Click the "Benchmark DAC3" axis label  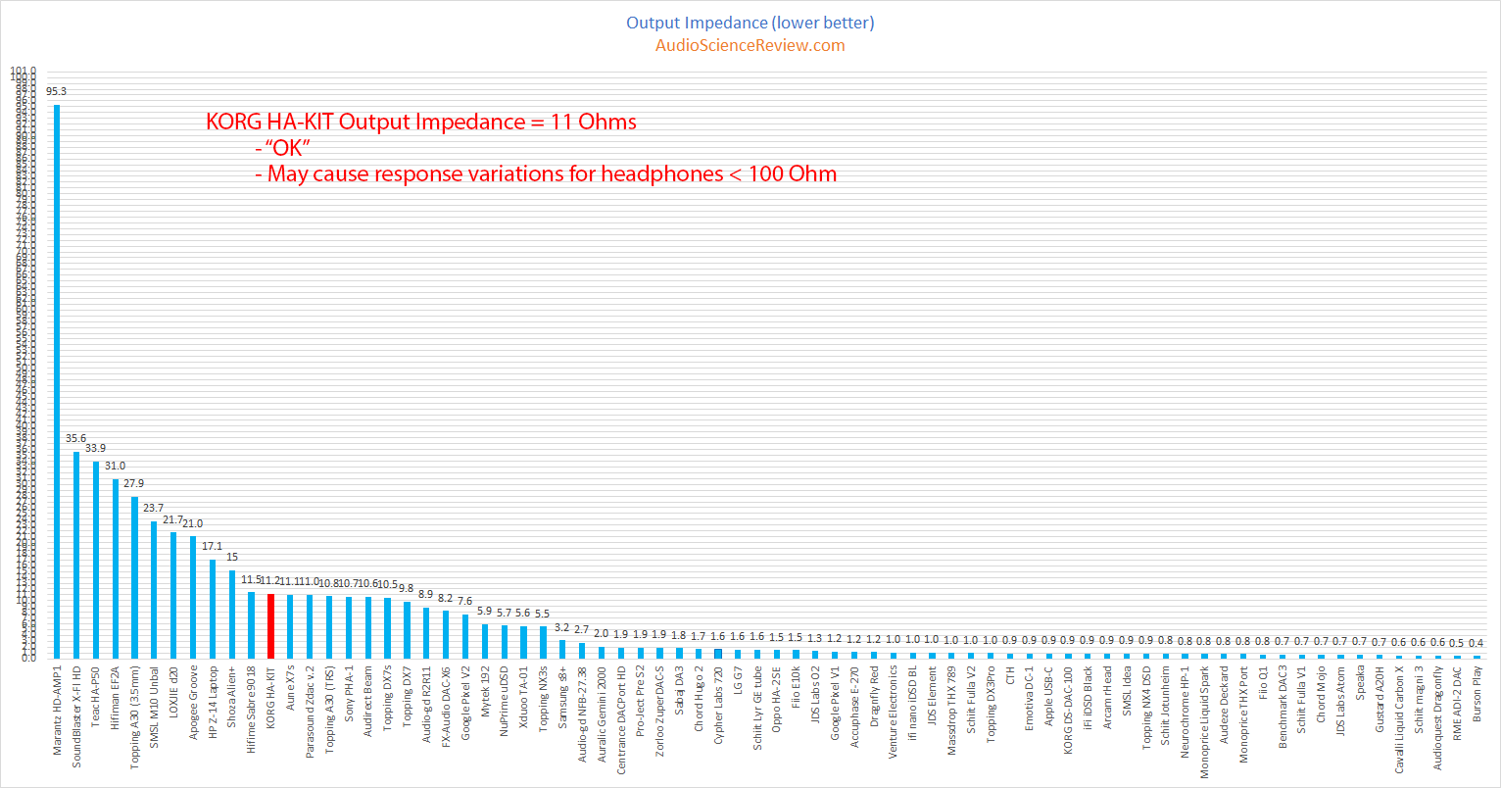1284,708
